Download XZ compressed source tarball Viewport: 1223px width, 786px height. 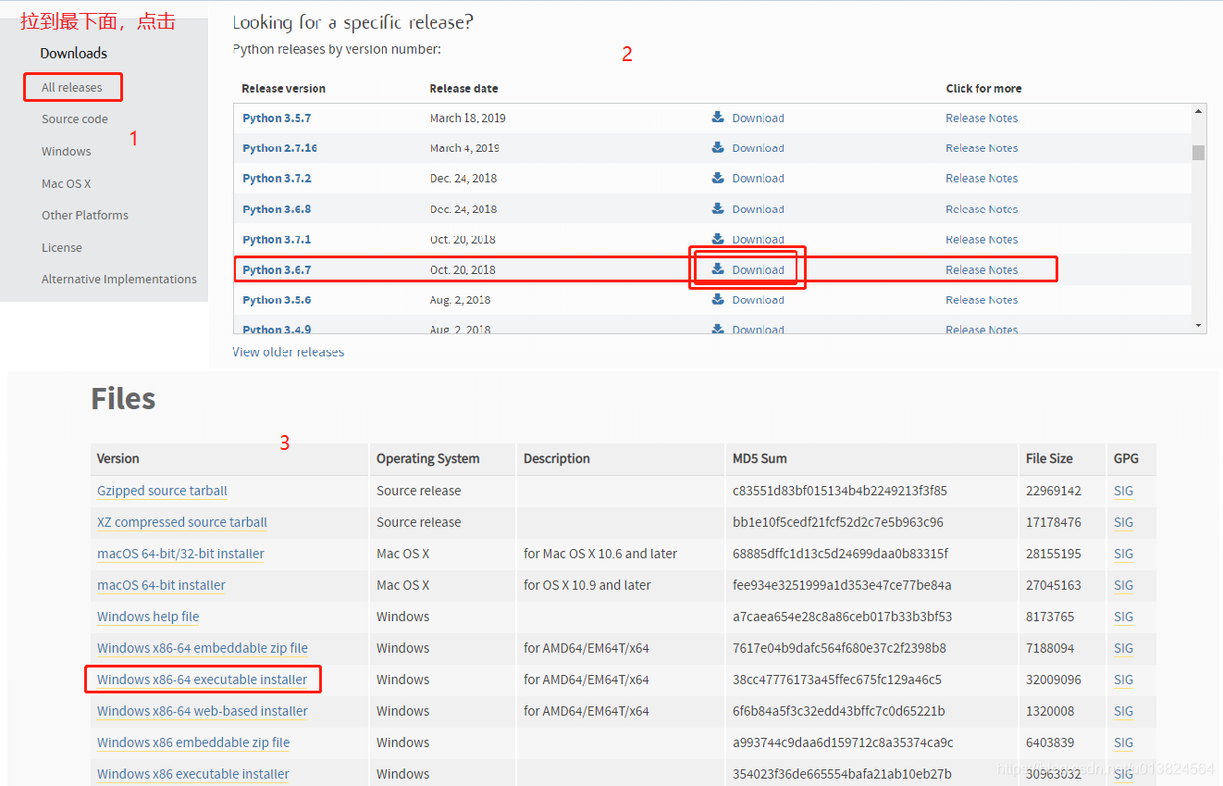click(x=182, y=522)
